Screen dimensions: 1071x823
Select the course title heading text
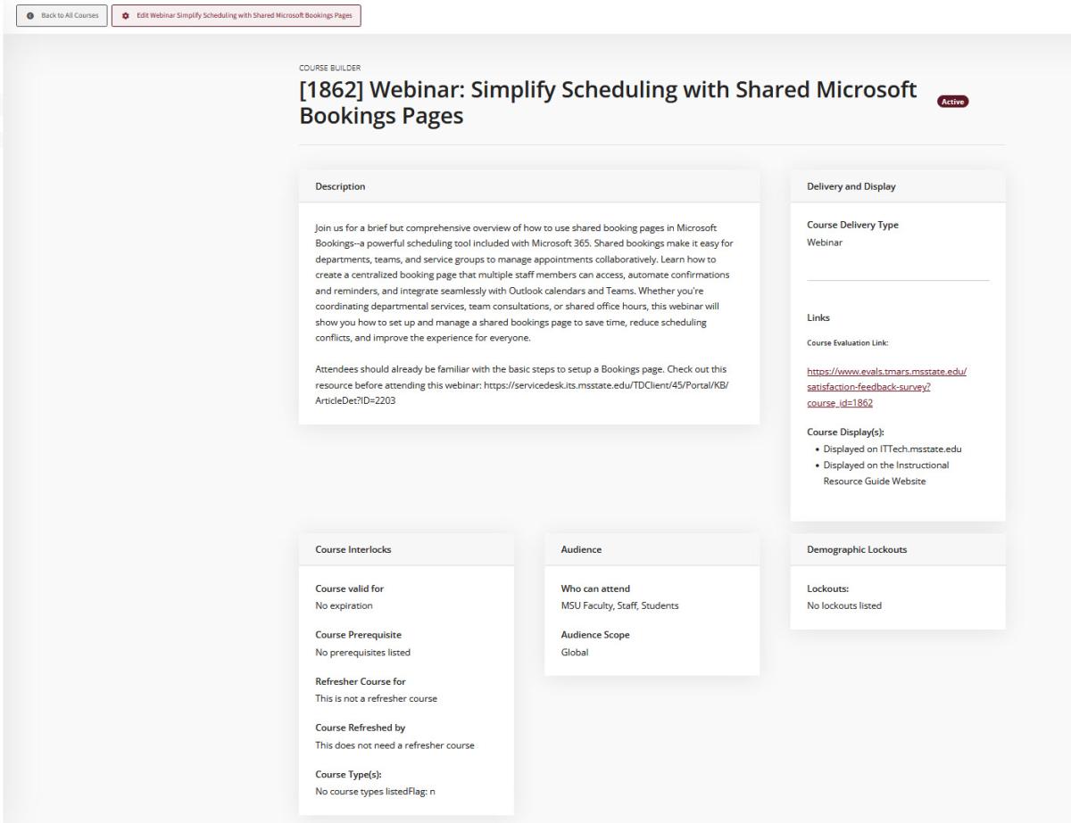click(608, 103)
